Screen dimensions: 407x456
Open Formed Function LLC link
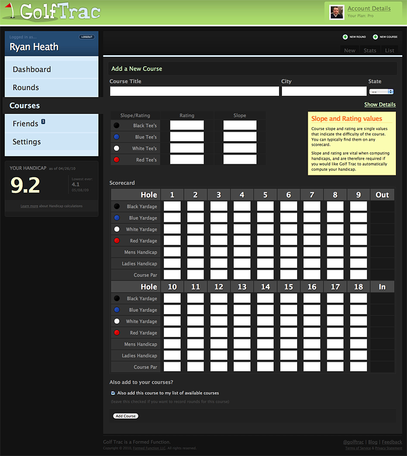149,448
